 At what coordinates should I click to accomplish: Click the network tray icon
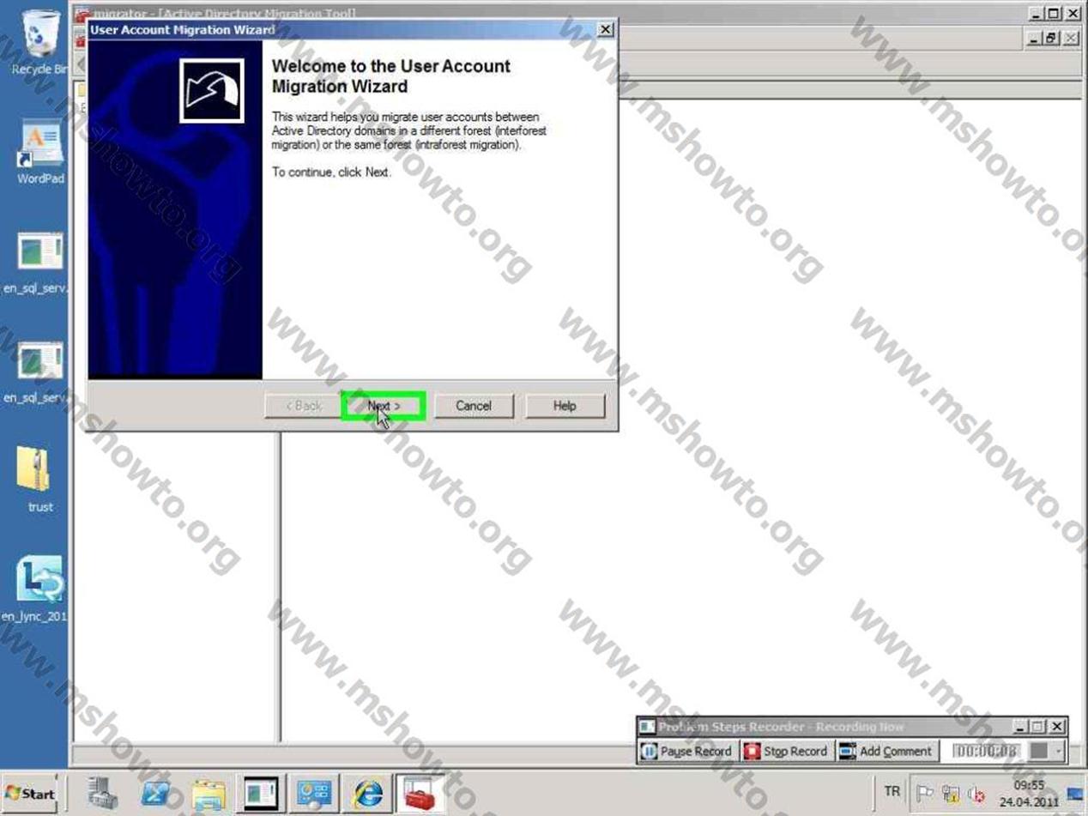(x=951, y=794)
